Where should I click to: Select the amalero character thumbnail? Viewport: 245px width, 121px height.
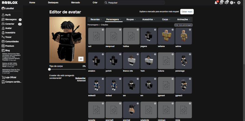click(x=96, y=61)
